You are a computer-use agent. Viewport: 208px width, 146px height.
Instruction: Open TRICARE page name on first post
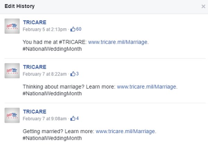34,22
